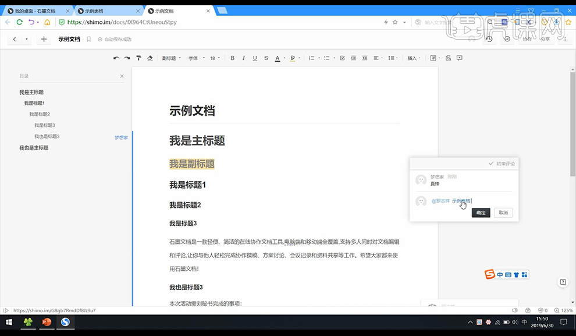This screenshot has width=576, height=336.
Task: Activate the format painter tool
Action: [x=138, y=58]
